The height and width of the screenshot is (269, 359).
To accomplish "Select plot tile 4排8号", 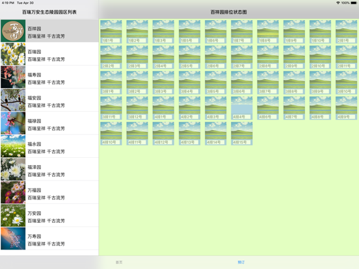I will pos(320,108).
